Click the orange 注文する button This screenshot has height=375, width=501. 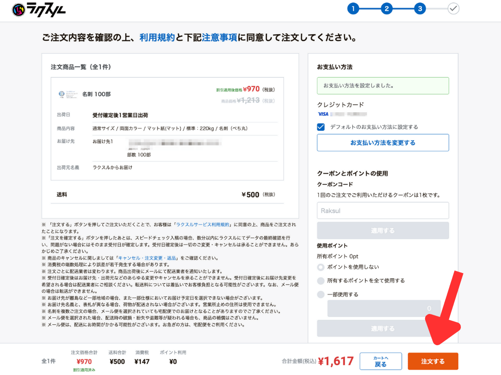click(433, 361)
